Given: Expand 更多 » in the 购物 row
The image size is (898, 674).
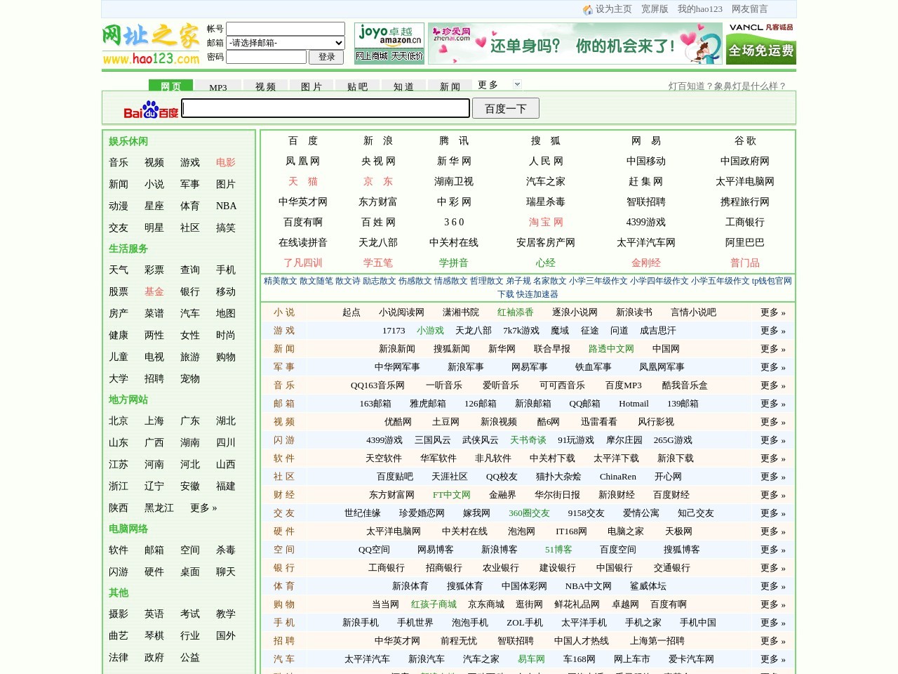Looking at the screenshot, I should coord(773,604).
